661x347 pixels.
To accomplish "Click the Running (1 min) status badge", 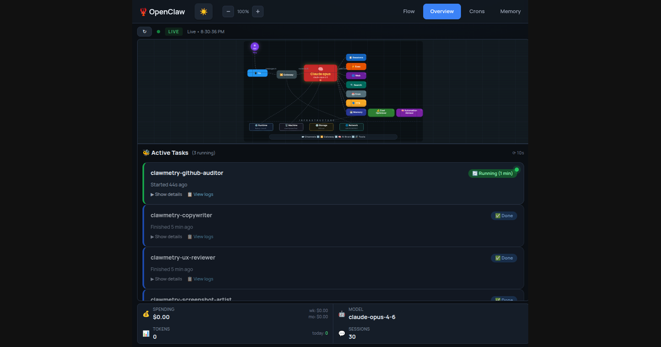I will (492, 173).
